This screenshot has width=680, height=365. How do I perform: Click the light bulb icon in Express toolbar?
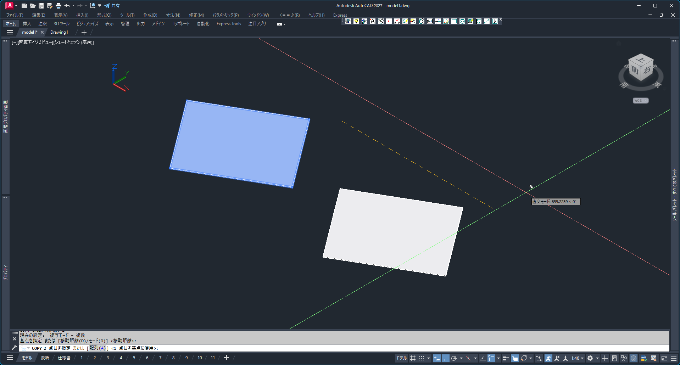[x=356, y=21]
